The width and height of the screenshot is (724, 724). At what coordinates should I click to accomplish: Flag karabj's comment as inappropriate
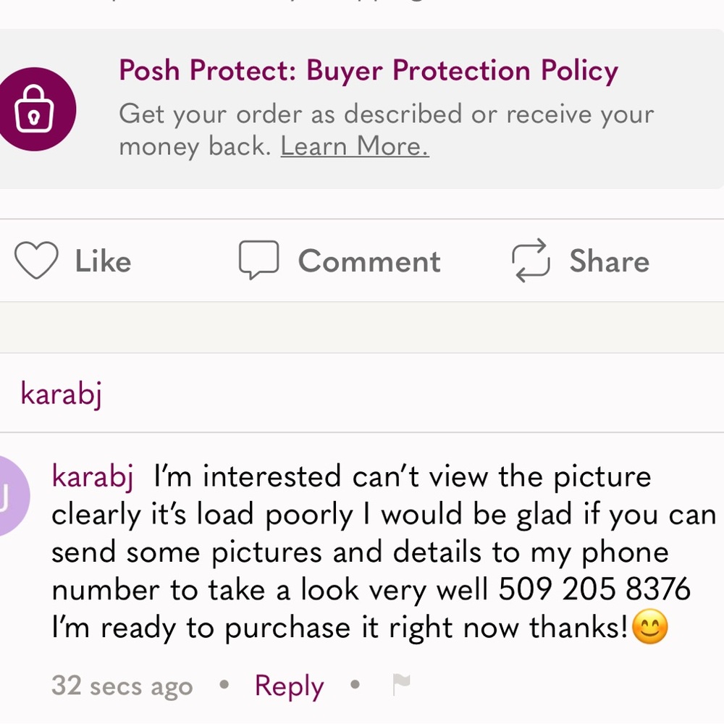(401, 683)
